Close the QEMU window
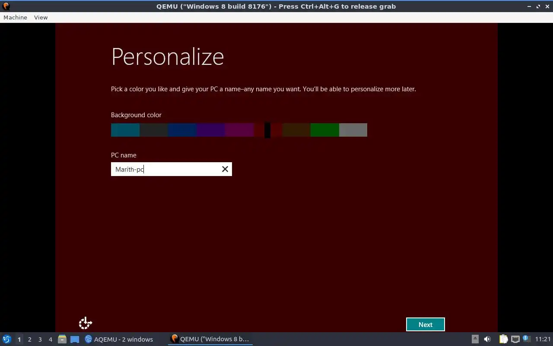This screenshot has height=346, width=553. click(x=547, y=6)
